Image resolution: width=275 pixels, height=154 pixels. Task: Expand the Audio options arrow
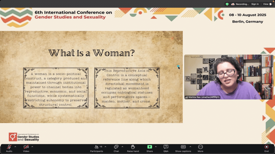(x=15, y=146)
